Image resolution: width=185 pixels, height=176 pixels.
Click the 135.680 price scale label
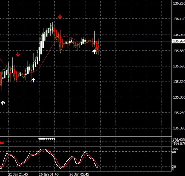pos(179,66)
